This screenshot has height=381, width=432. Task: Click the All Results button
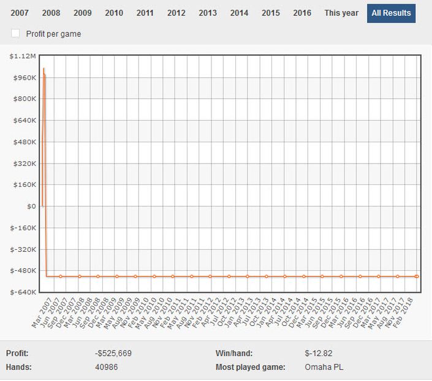(391, 13)
